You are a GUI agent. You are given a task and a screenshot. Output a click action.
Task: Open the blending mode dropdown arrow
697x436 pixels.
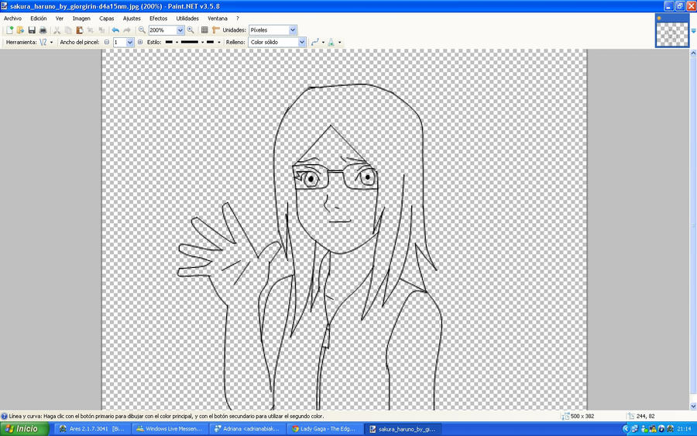point(340,43)
